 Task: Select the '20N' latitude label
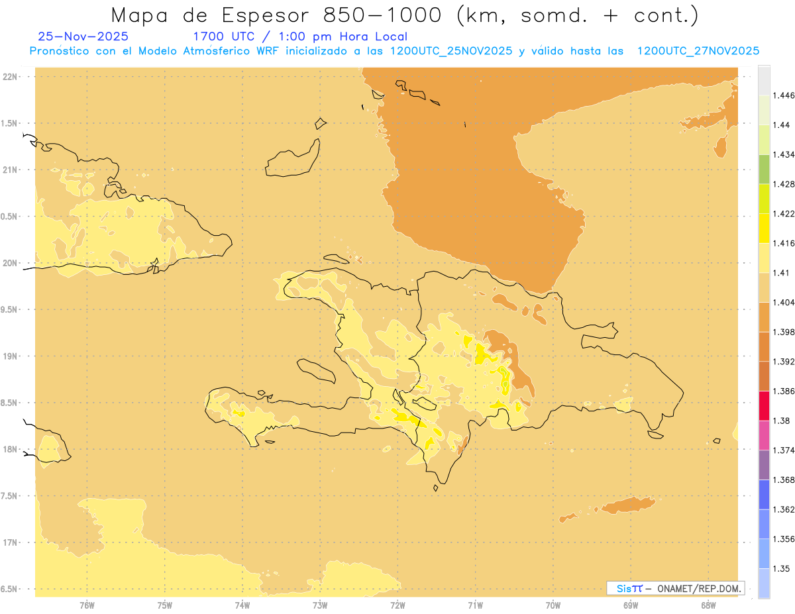coord(9,263)
